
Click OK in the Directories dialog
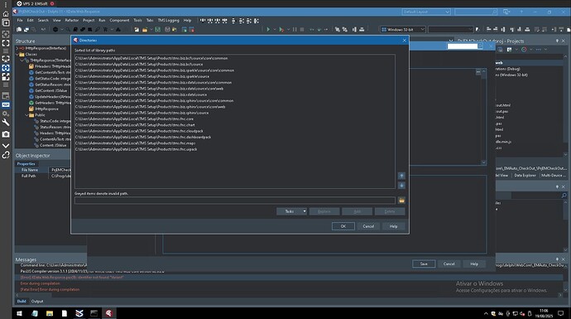point(343,226)
